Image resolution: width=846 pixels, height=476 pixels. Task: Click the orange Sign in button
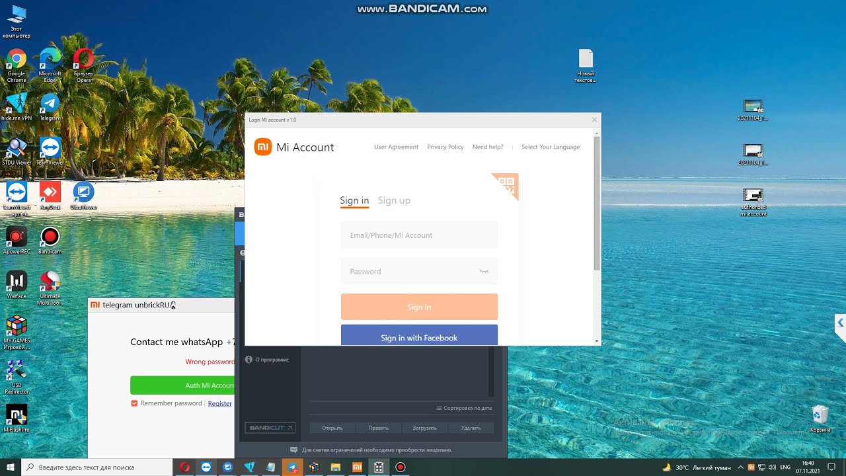tap(419, 307)
